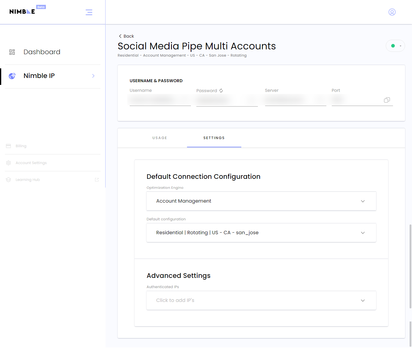Open the Dashboard menu item

(x=42, y=52)
